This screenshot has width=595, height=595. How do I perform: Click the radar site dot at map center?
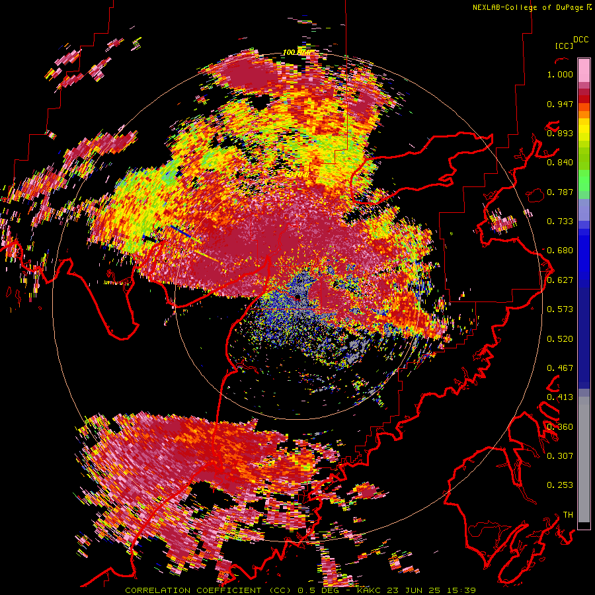tap(297, 297)
